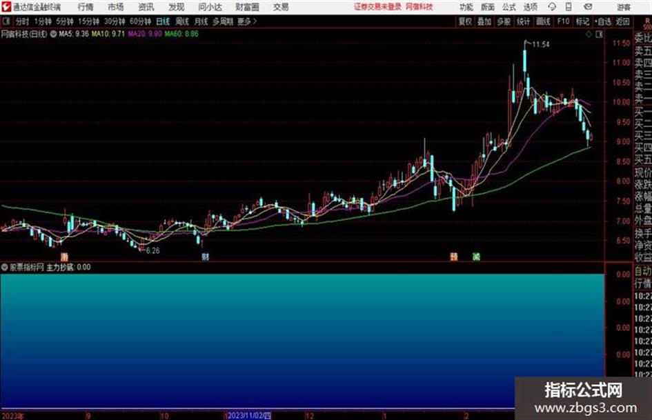Click the mobile phone icon
The width and height of the screenshot is (652, 420).
coord(569,7)
